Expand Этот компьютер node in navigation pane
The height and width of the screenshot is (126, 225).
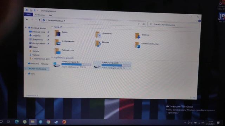[26, 69]
